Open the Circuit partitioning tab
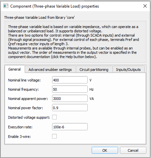151x158 pixels. 94,70
